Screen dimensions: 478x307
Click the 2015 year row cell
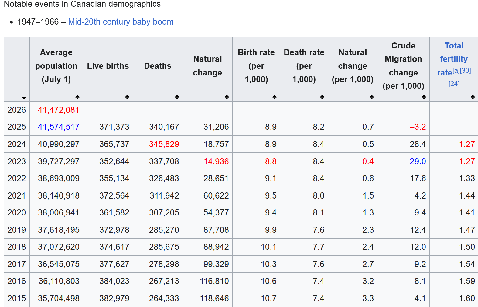click(x=17, y=298)
